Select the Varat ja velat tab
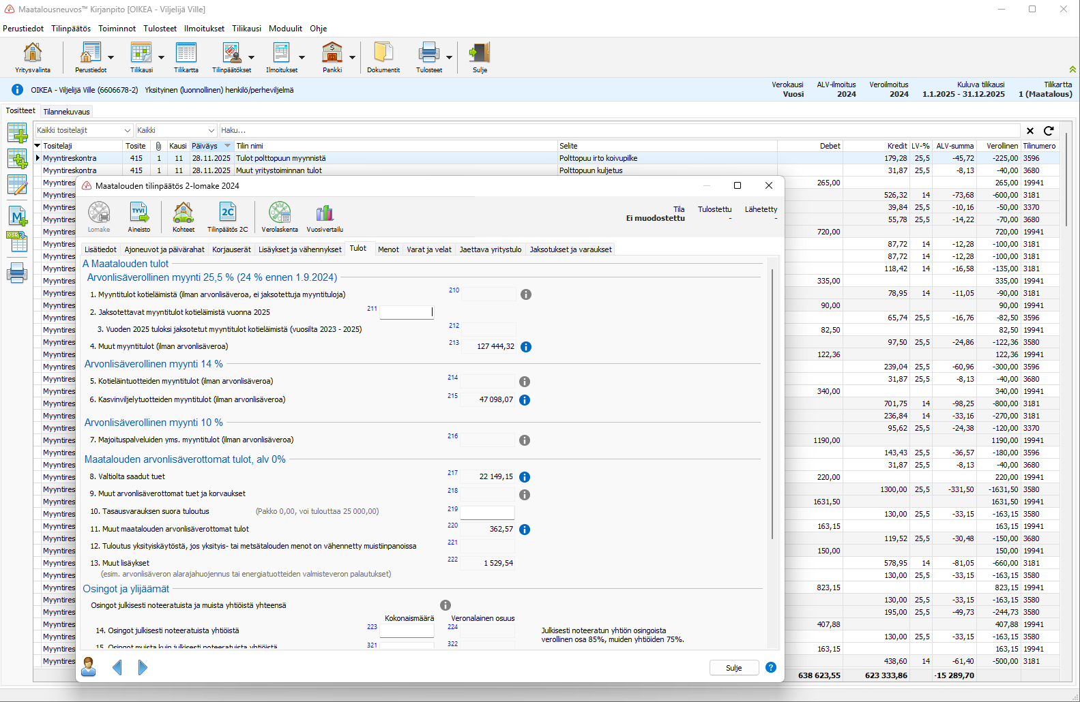1080x702 pixels. 429,249
